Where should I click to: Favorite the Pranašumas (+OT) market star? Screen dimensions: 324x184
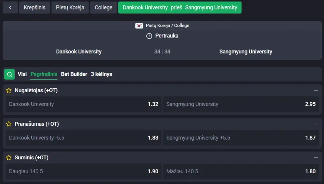pos(9,124)
